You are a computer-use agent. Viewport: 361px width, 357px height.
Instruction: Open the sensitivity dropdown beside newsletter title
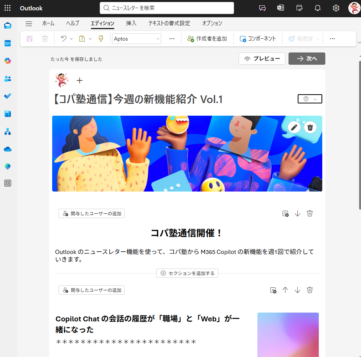click(310, 99)
